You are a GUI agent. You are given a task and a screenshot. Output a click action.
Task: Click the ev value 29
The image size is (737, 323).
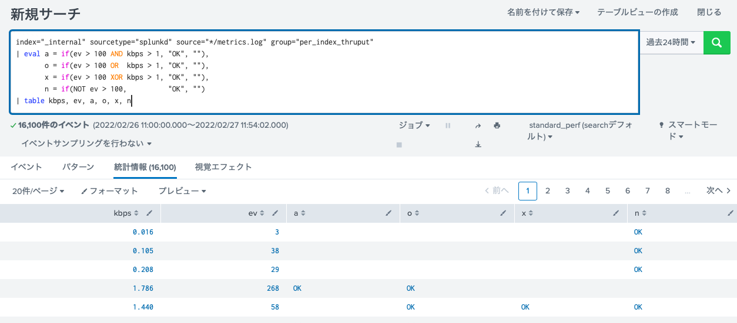click(x=275, y=270)
